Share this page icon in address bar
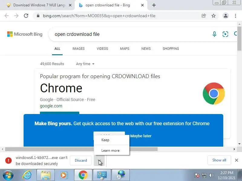Viewport: 242px width, 181px height. pyautogui.click(x=204, y=16)
